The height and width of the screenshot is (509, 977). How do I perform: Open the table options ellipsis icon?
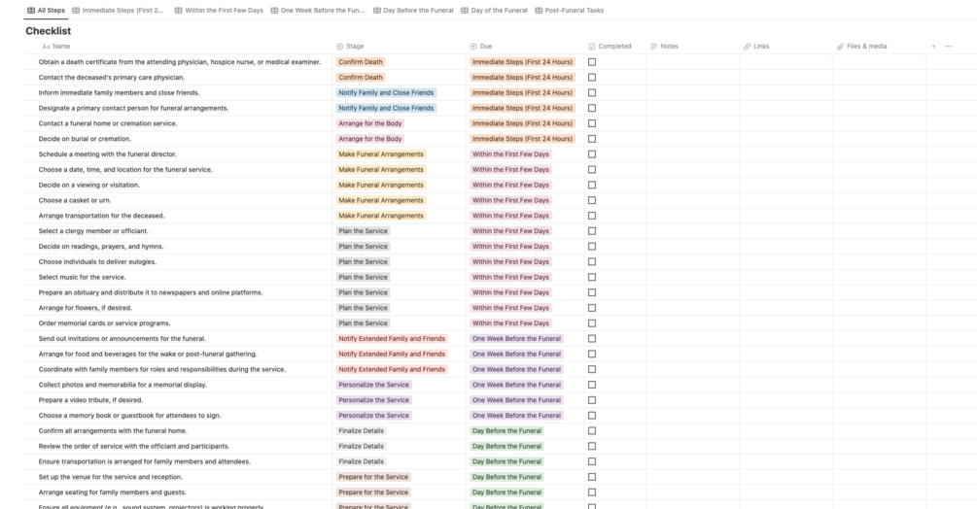click(949, 46)
